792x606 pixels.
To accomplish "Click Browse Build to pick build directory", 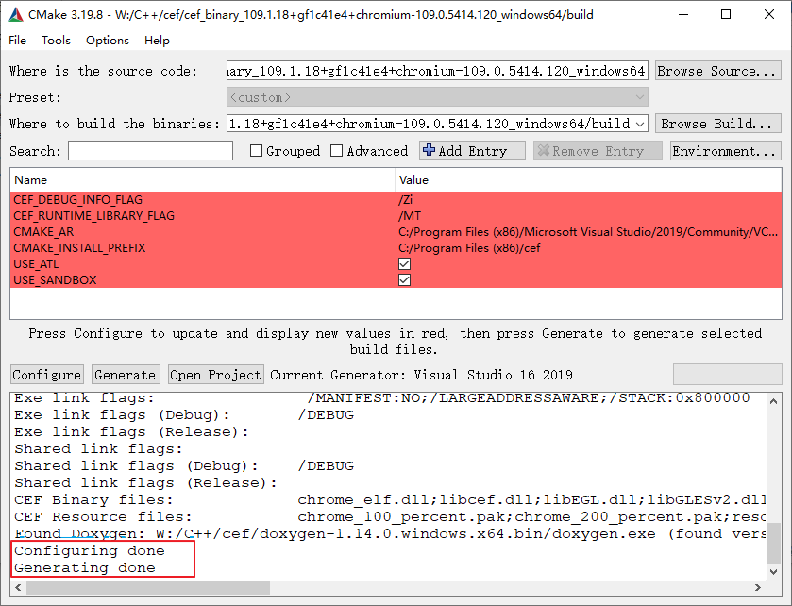I will point(718,123).
